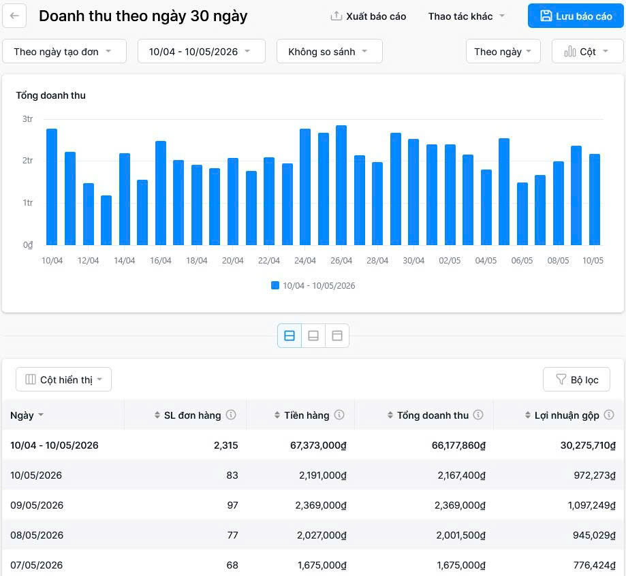Click the info icon beside SL đơn hàng

[231, 415]
